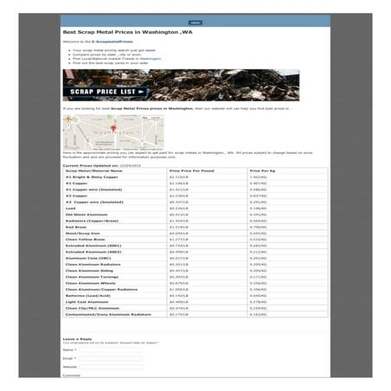391x391 pixels.
Task: Switch the map to Satellite view
Action: click(156, 118)
